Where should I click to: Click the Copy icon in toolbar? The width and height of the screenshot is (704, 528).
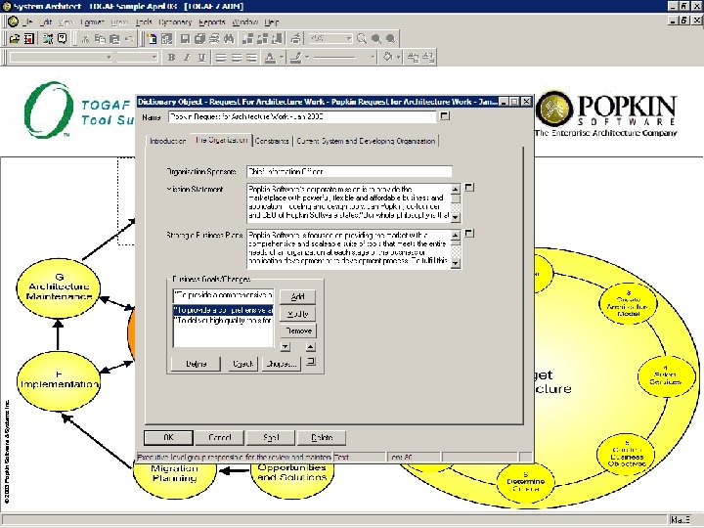100,39
